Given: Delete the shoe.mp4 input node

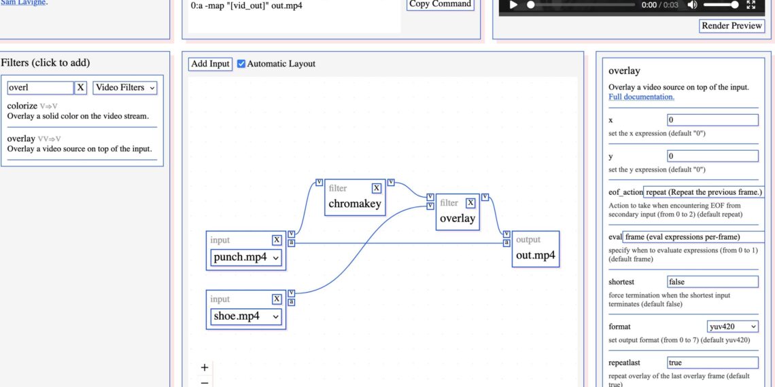Looking at the screenshot, I should tap(277, 299).
